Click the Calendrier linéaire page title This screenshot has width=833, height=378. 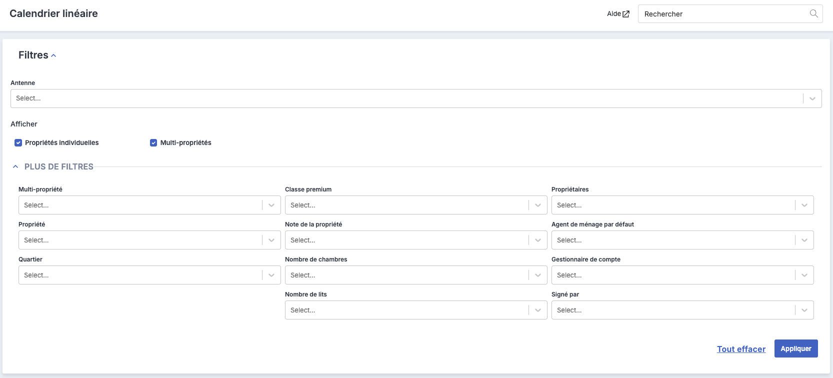[53, 13]
